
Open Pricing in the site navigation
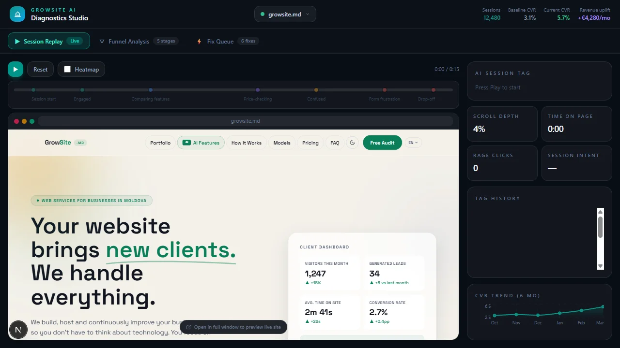pyautogui.click(x=310, y=143)
